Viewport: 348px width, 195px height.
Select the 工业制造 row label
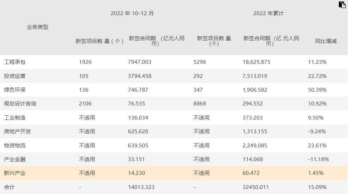15,118
